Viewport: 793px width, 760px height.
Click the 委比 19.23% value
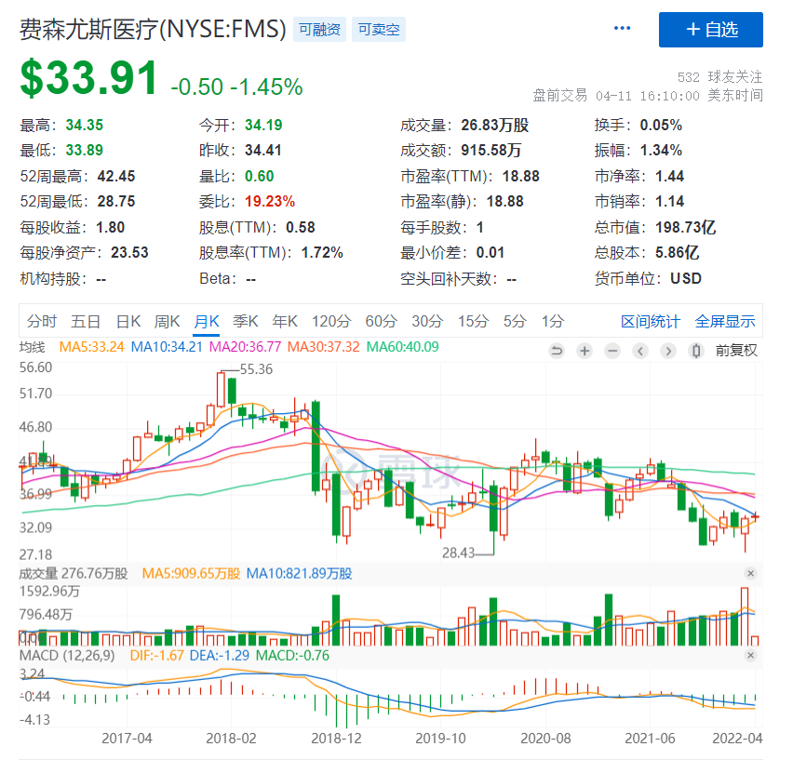[x=270, y=202]
